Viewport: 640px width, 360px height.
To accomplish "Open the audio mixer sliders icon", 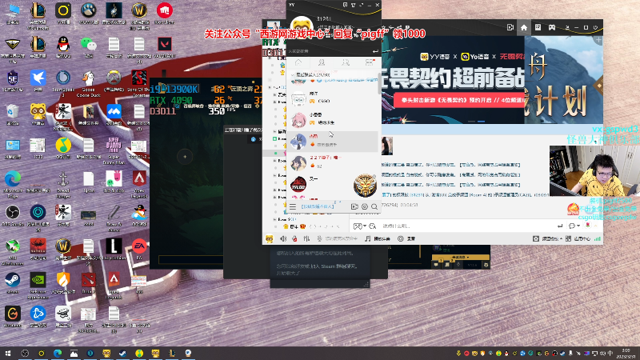I will click(306, 238).
